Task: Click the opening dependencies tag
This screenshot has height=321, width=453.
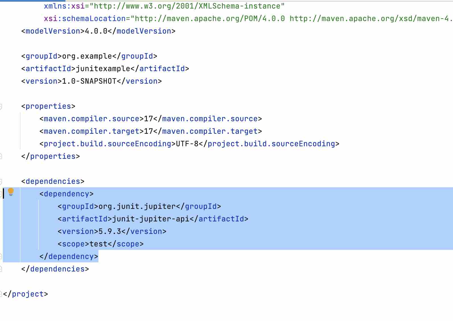Action: [53, 181]
